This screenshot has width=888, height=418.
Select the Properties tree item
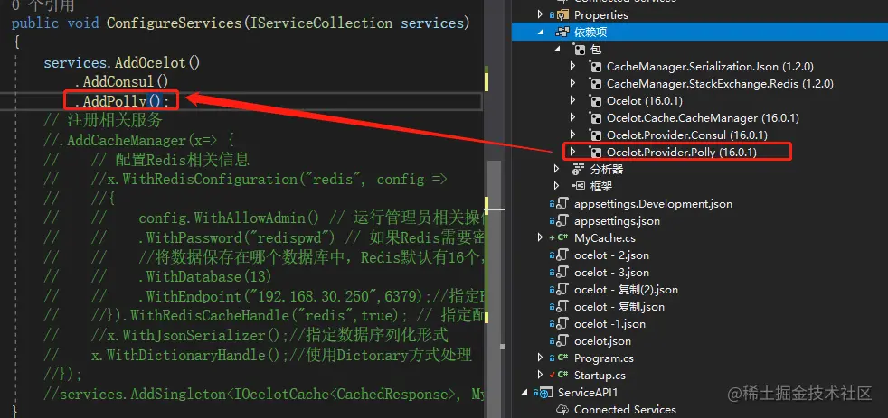(x=600, y=14)
